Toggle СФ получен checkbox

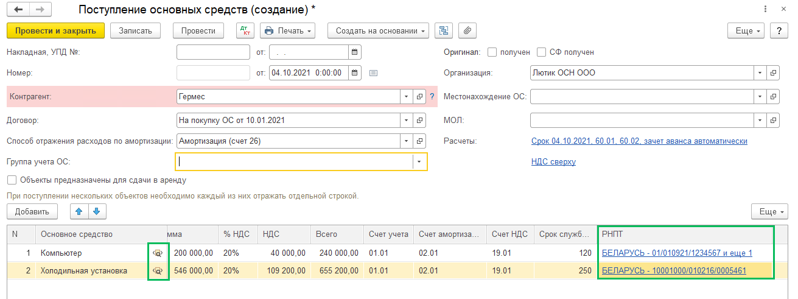point(542,52)
